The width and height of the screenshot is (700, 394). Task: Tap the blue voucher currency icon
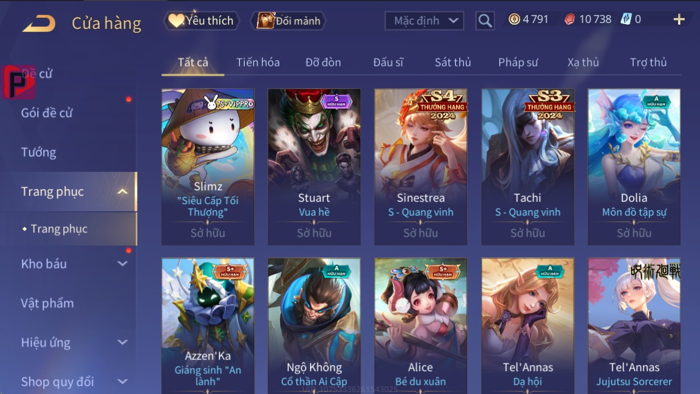point(626,19)
